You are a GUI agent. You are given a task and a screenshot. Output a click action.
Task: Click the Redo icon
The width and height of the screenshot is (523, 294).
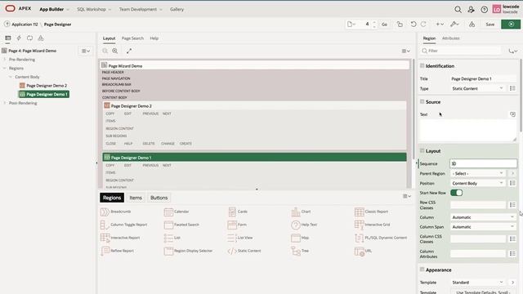[x=423, y=24]
